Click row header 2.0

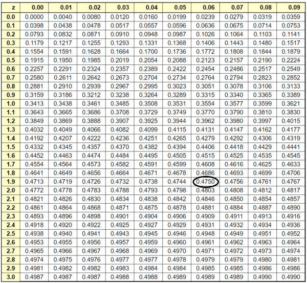11,190
